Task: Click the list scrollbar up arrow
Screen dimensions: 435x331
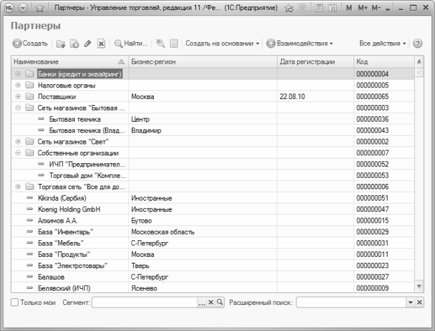Action: pos(419,62)
